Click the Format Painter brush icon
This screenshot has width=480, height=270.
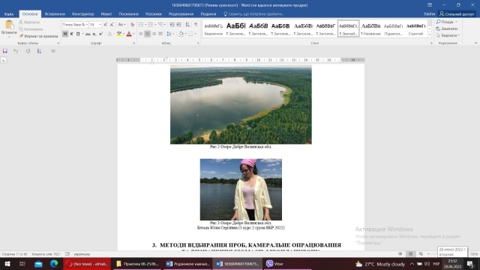[x=21, y=36]
